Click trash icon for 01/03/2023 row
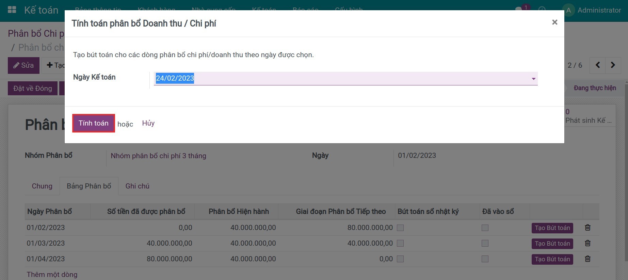 point(587,243)
